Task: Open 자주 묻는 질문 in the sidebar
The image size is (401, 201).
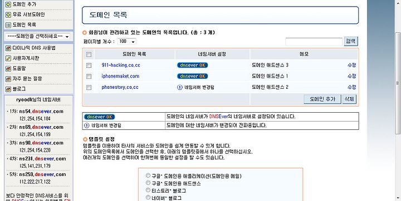Action: click(x=27, y=79)
